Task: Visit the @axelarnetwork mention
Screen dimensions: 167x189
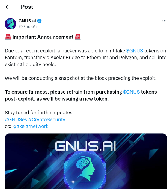Action: 30,126
